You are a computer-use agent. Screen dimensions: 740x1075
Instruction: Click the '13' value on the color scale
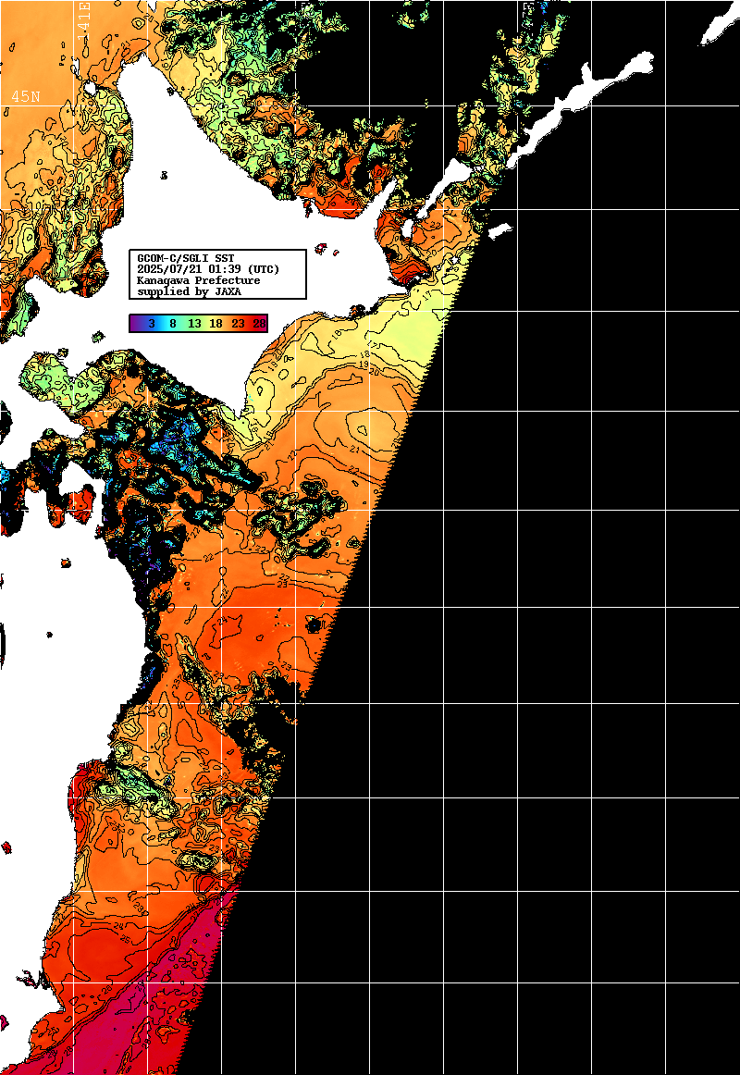point(194,324)
